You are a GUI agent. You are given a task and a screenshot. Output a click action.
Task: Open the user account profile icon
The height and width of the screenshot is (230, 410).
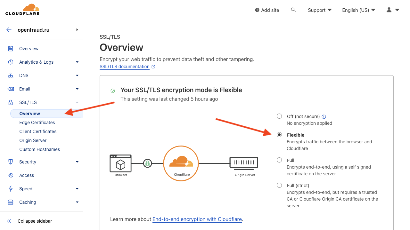[389, 10]
